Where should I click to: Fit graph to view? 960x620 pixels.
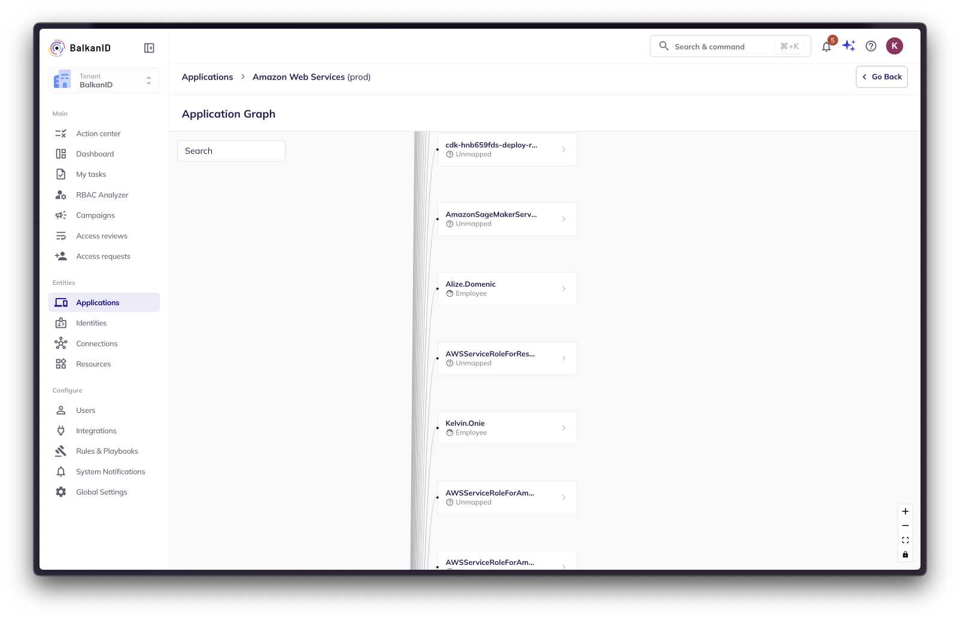pos(905,540)
